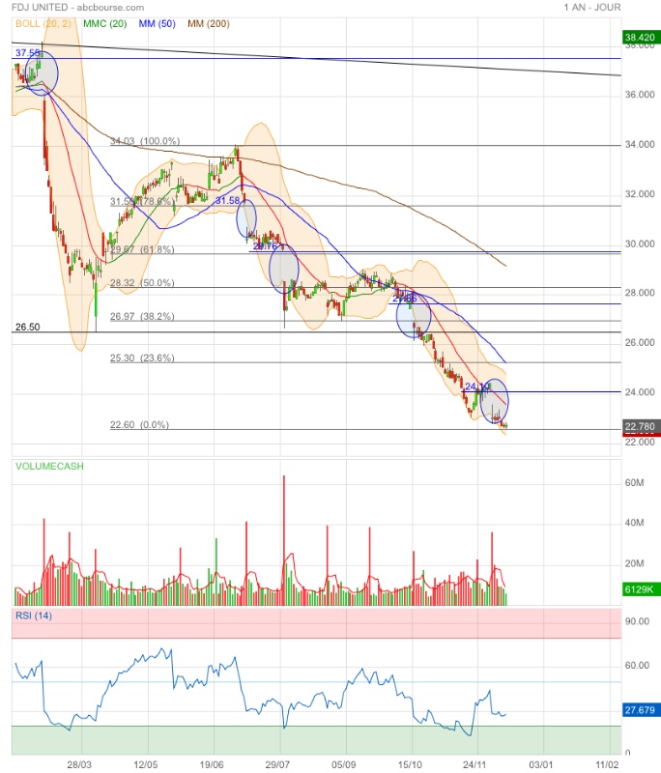
Task: Click the 26.000 price axis label
Action: (640, 342)
